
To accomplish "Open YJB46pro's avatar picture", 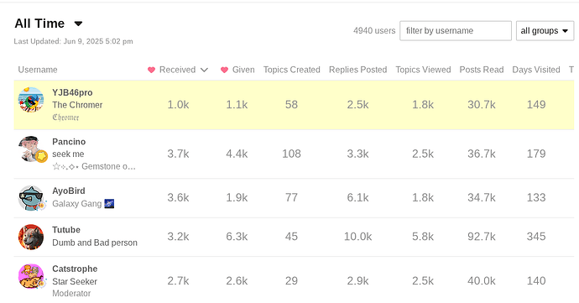I will [31, 100].
